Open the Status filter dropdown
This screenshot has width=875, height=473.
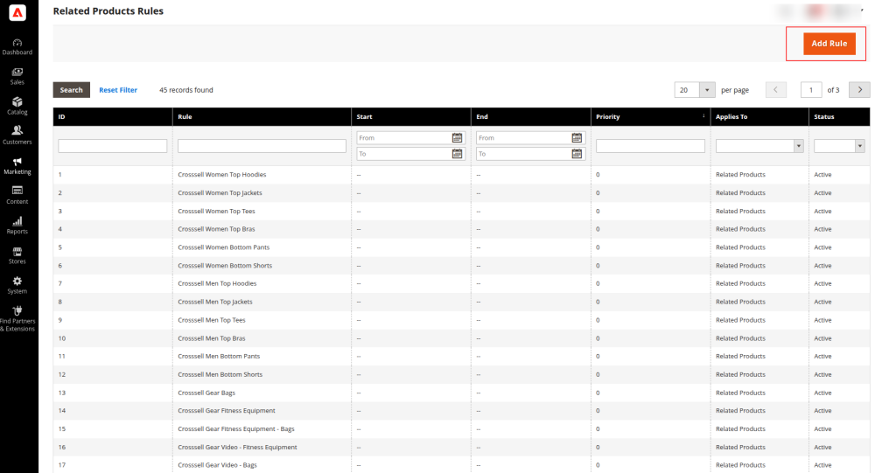(x=859, y=146)
